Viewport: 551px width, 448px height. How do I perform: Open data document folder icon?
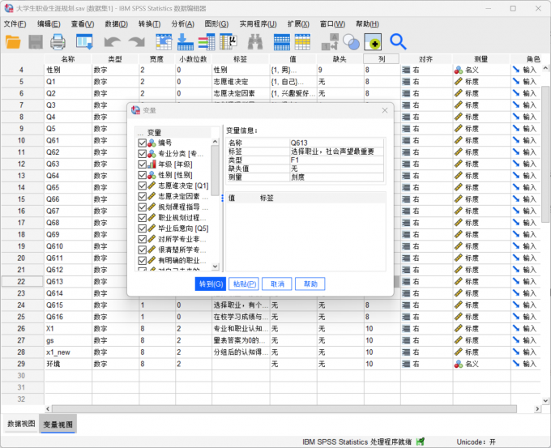13,42
